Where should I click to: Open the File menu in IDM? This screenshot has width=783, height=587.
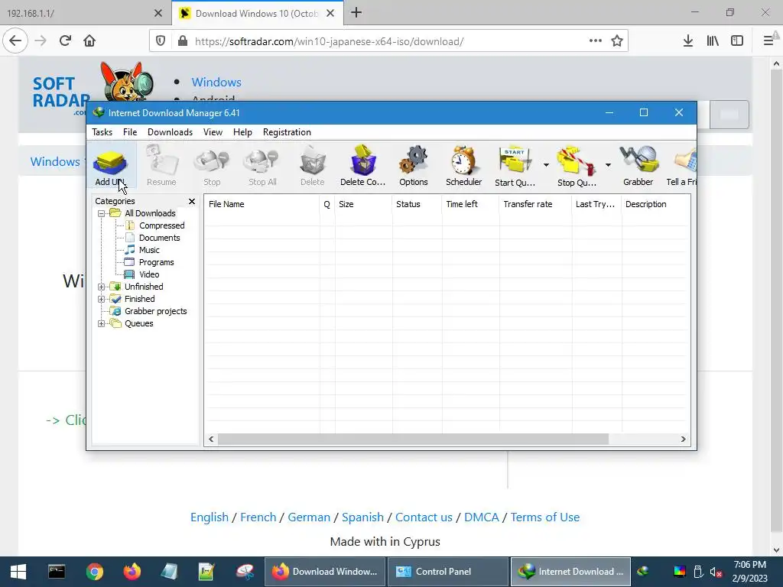click(x=130, y=132)
